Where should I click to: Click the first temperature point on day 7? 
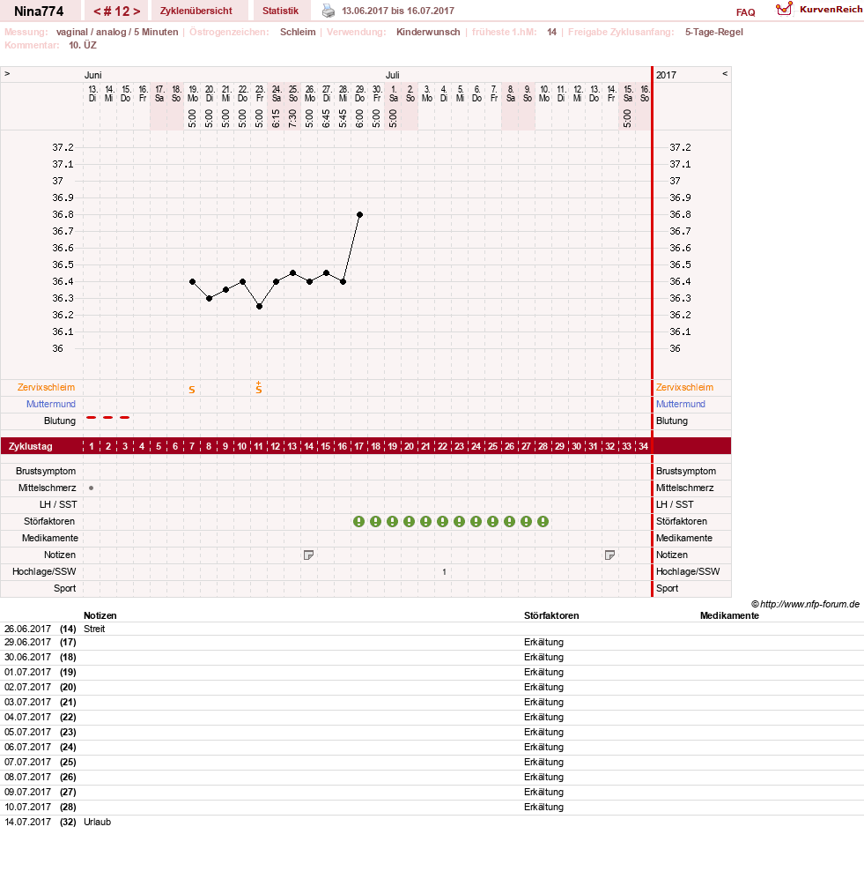[x=192, y=281]
